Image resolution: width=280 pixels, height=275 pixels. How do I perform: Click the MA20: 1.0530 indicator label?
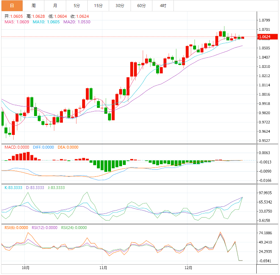pyautogui.click(x=77, y=22)
